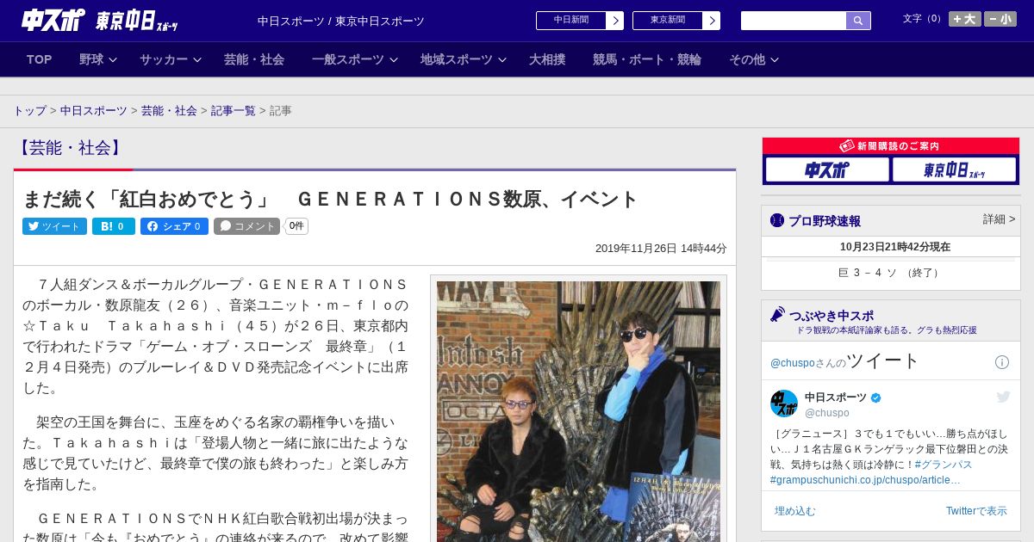The height and width of the screenshot is (542, 1034).
Task: Bookmark article with Hatena B! button
Action: pyautogui.click(x=114, y=226)
